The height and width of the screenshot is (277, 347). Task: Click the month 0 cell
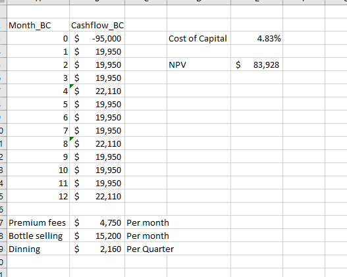click(x=38, y=38)
